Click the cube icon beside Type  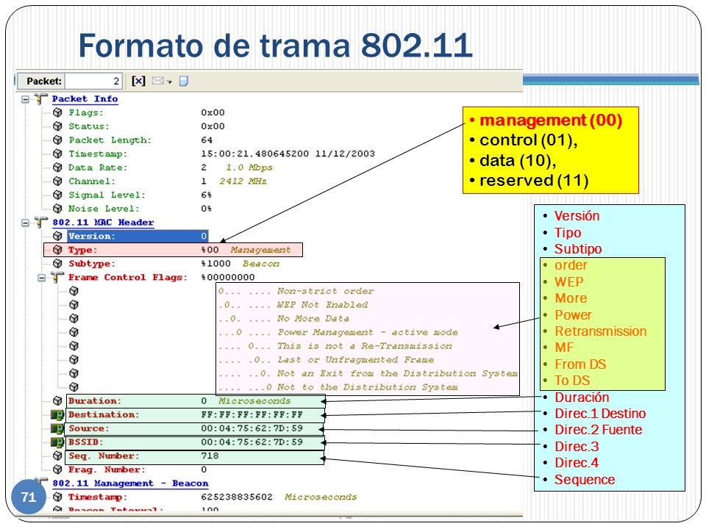57,250
